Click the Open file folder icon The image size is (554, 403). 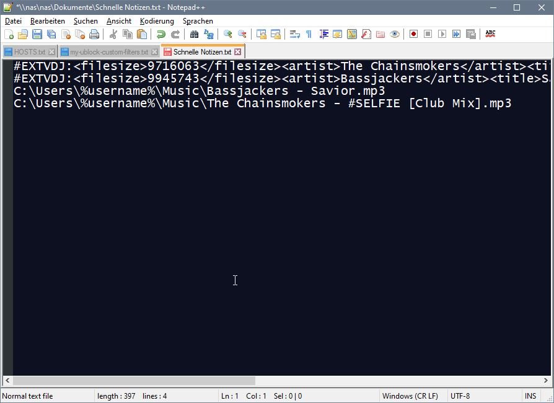pos(23,34)
